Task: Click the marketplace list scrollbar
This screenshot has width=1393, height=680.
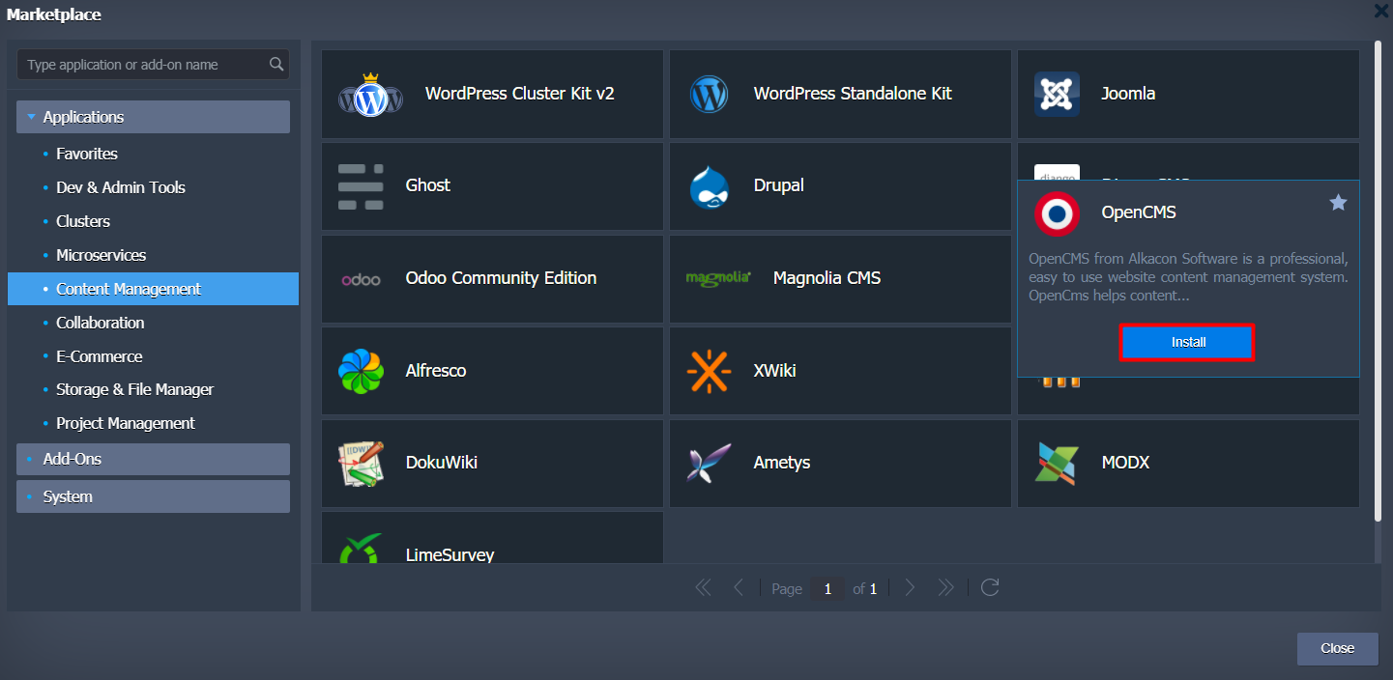Action: (1378, 280)
